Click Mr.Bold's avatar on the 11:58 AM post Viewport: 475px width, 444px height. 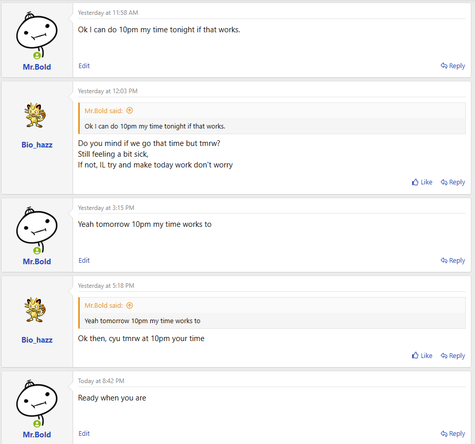(x=37, y=35)
